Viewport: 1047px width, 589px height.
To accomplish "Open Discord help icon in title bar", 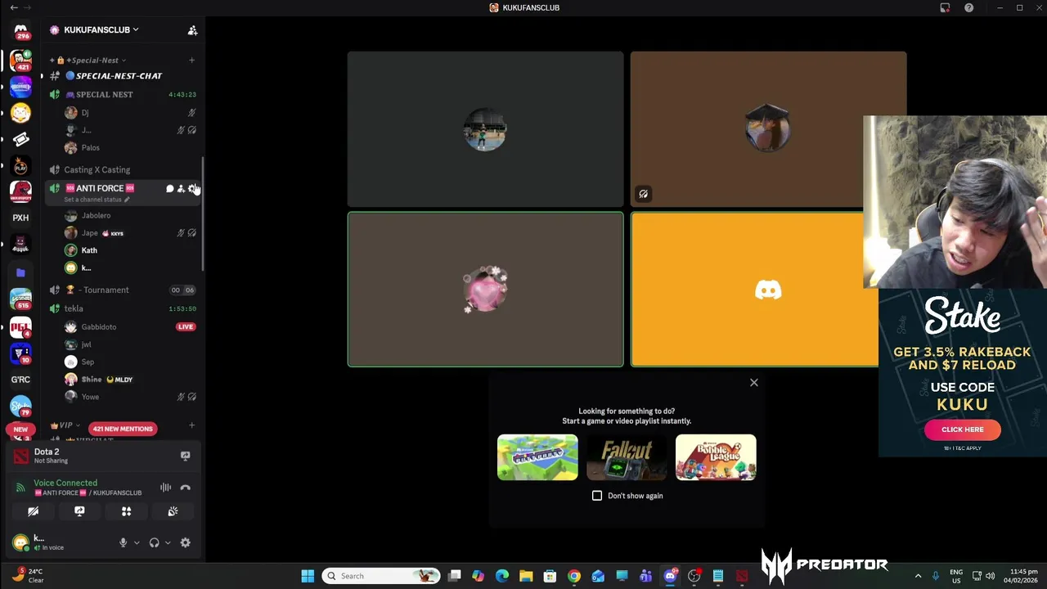I will click(x=968, y=7).
